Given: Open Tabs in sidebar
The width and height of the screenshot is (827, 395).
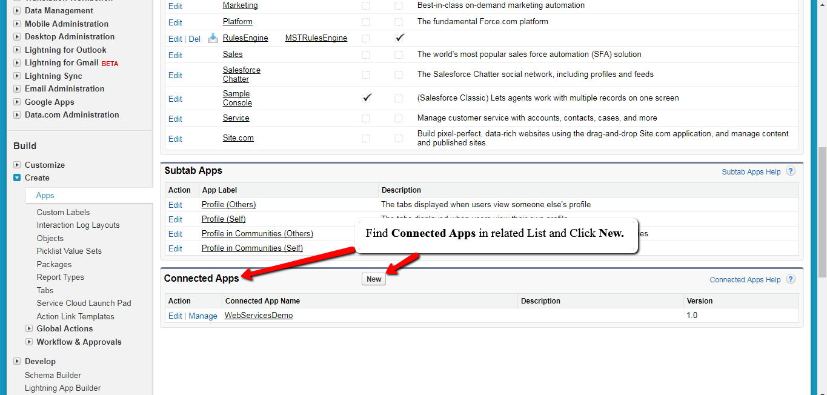Looking at the screenshot, I should point(45,290).
